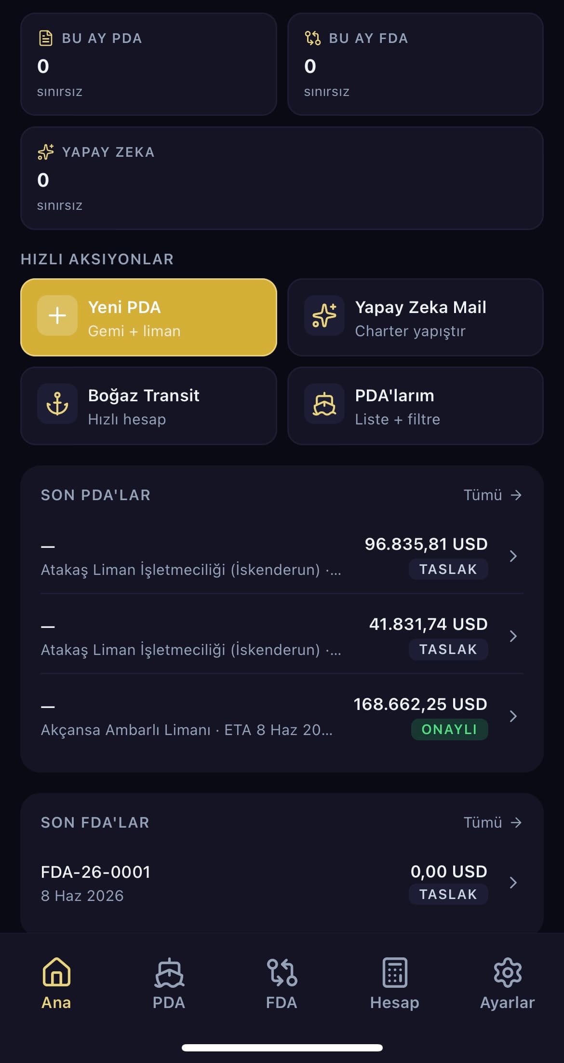Open the FDA-26-0001 entry
Screen dimensions: 564x1063
click(x=282, y=883)
